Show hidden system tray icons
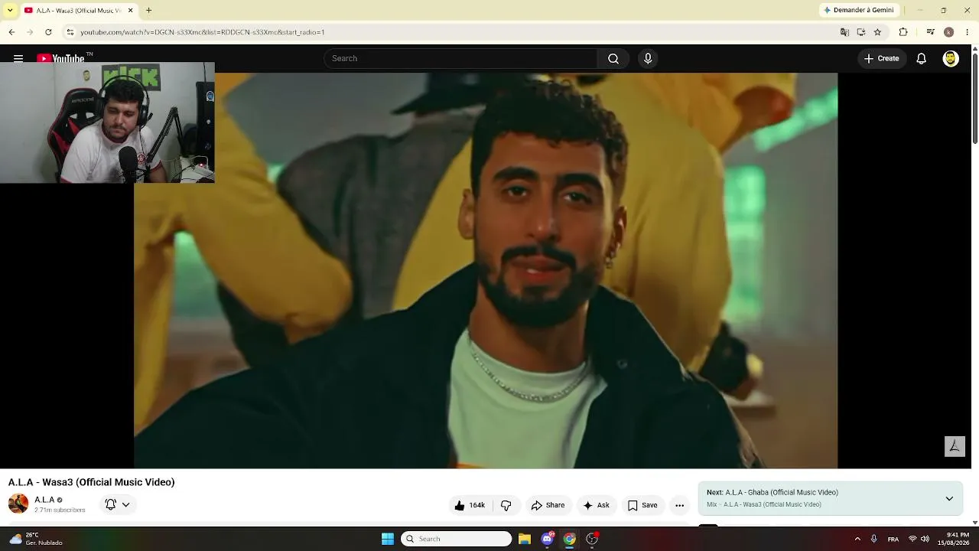The height and width of the screenshot is (551, 979). coord(857,539)
